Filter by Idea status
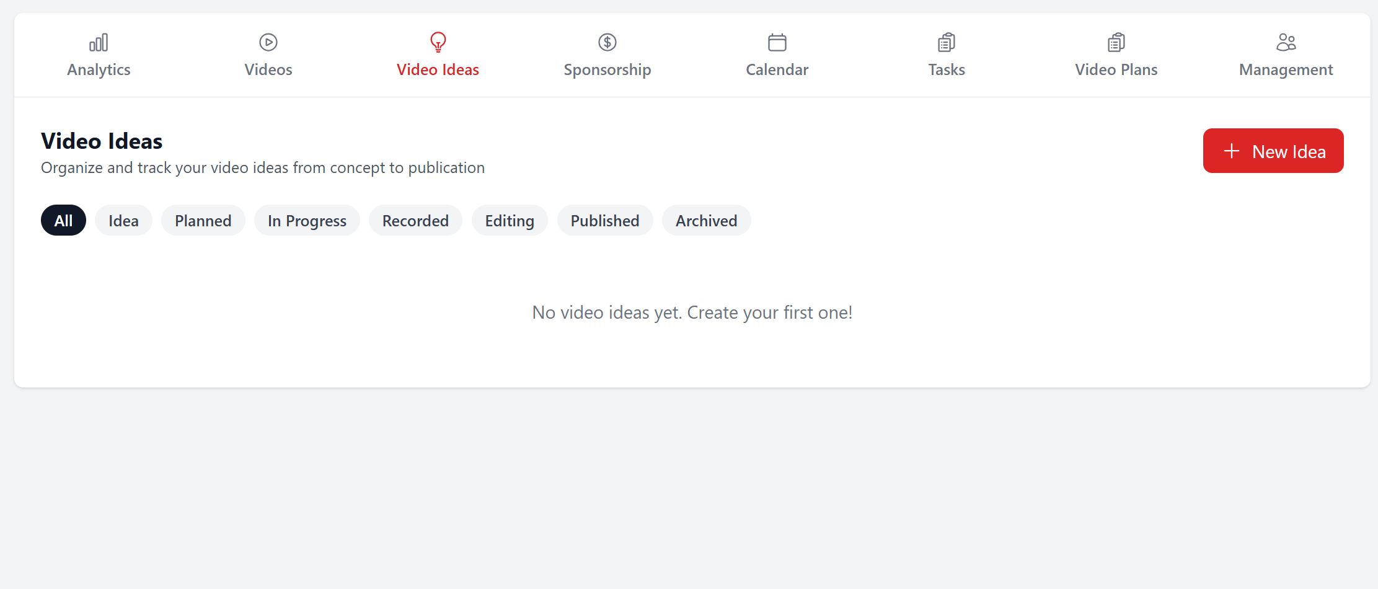 123,220
